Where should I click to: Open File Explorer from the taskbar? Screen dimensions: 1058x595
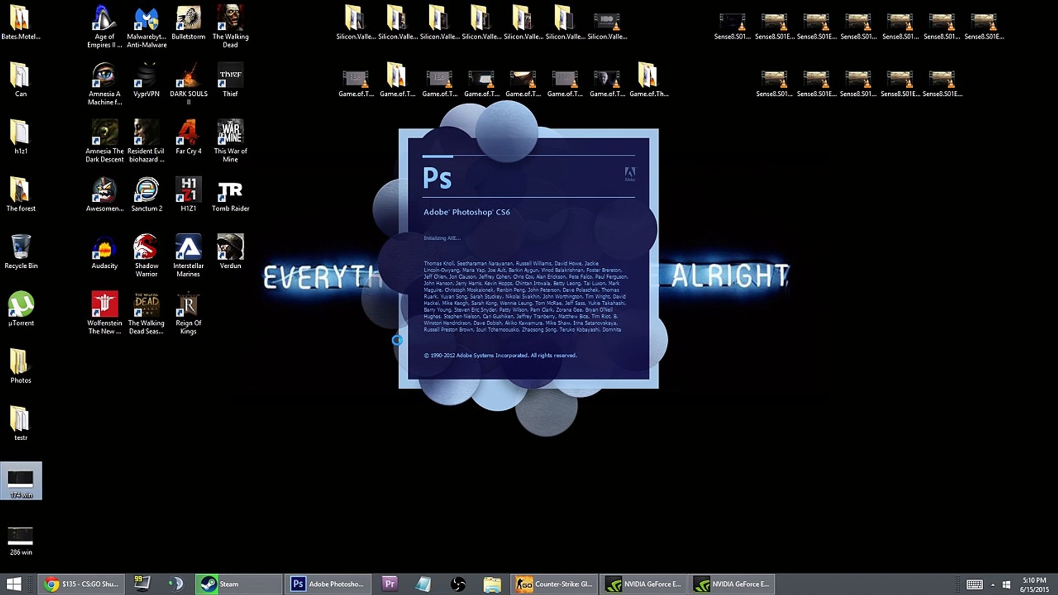pyautogui.click(x=492, y=584)
